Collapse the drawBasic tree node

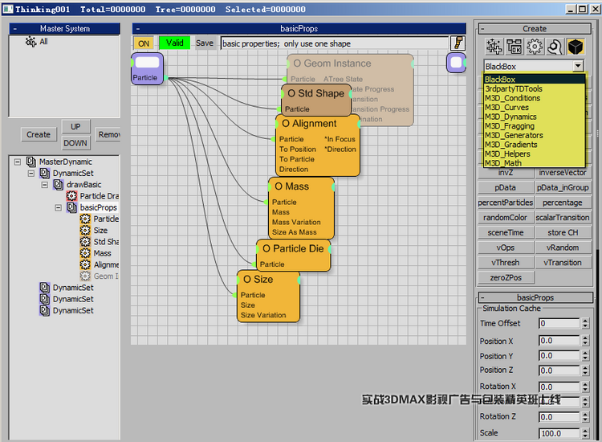45,185
